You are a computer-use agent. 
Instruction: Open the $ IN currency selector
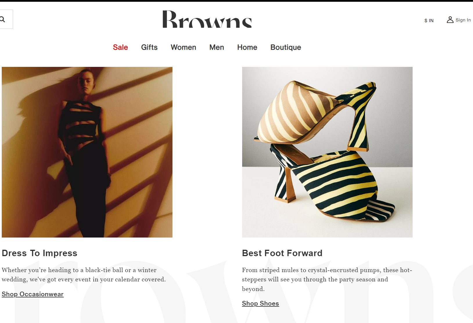(x=429, y=20)
